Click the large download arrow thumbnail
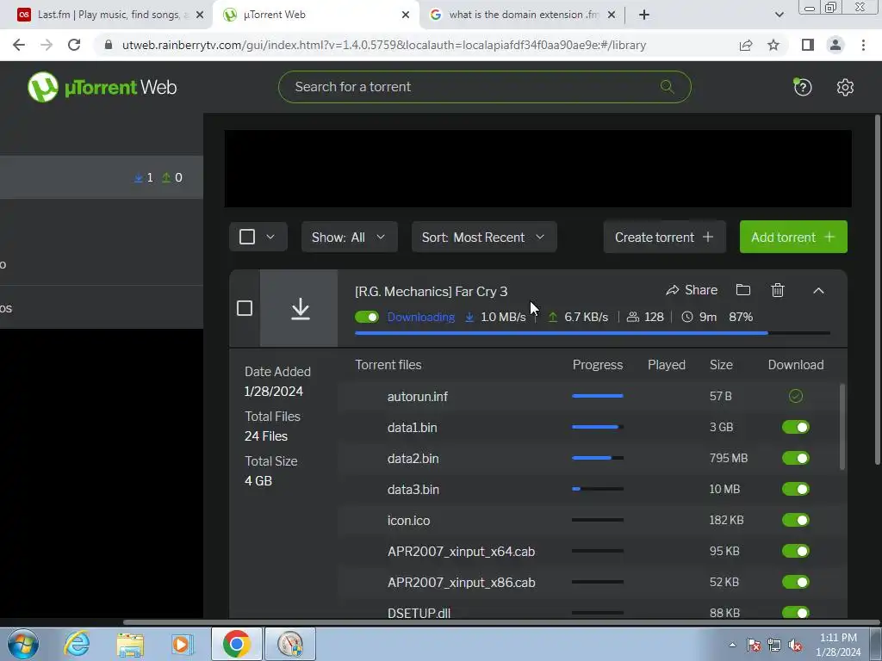 click(x=300, y=309)
